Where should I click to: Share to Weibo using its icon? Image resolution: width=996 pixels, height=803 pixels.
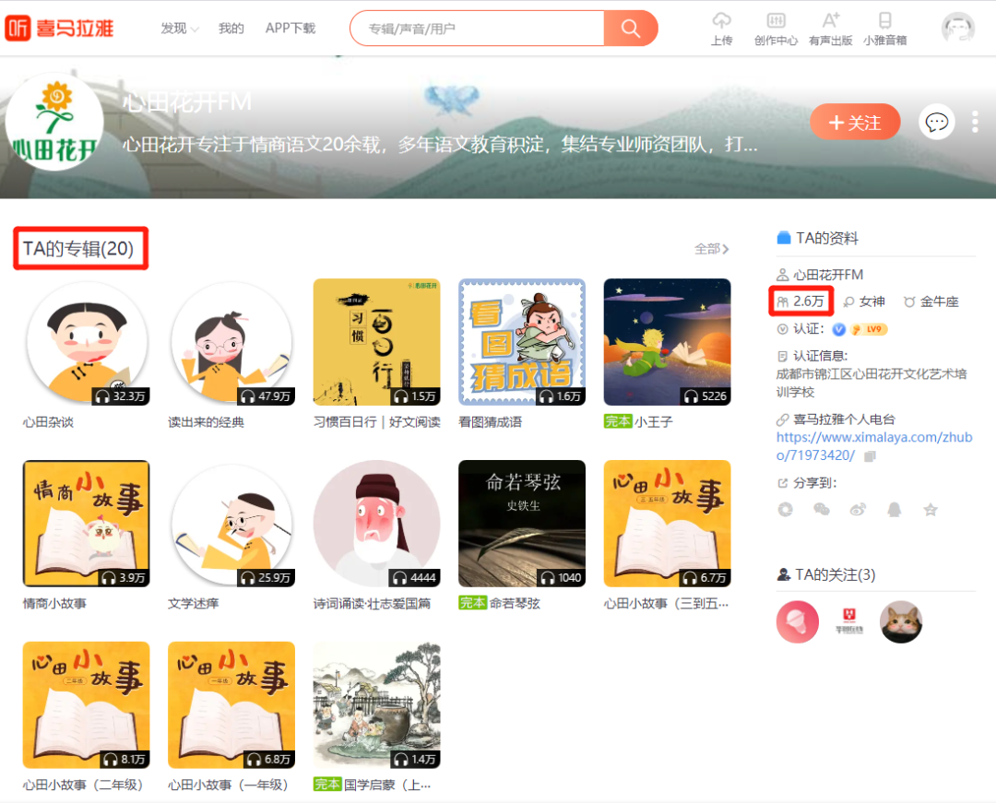click(x=858, y=509)
